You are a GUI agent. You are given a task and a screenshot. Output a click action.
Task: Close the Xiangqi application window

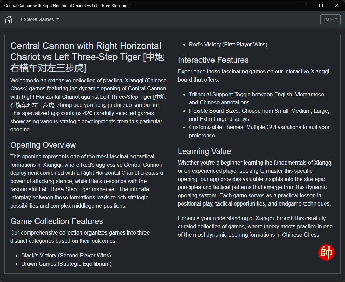coord(337,5)
